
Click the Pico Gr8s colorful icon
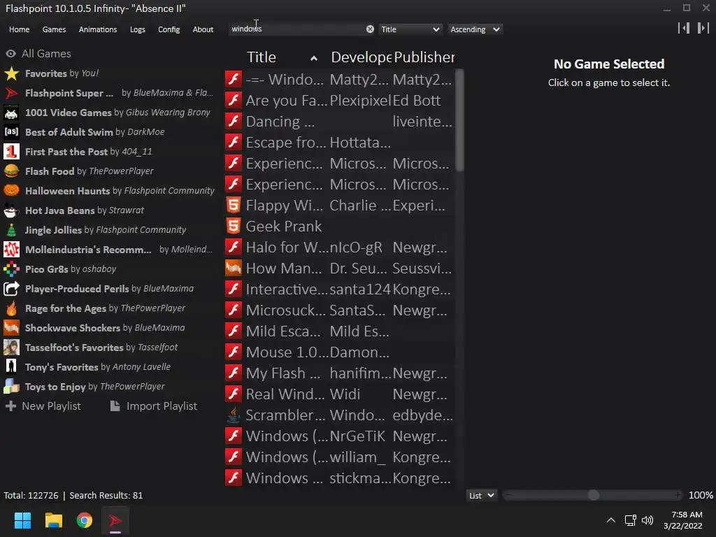pyautogui.click(x=11, y=269)
